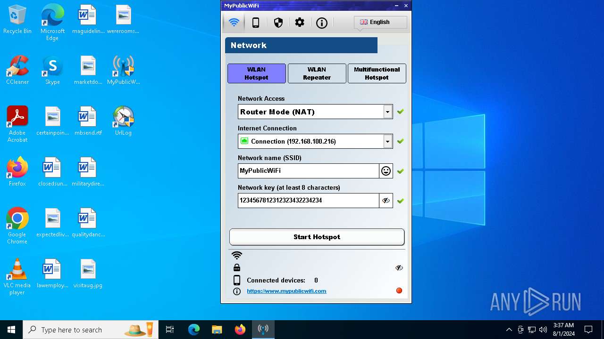Open Firefox from the taskbar
This screenshot has height=339, width=604.
(x=240, y=330)
